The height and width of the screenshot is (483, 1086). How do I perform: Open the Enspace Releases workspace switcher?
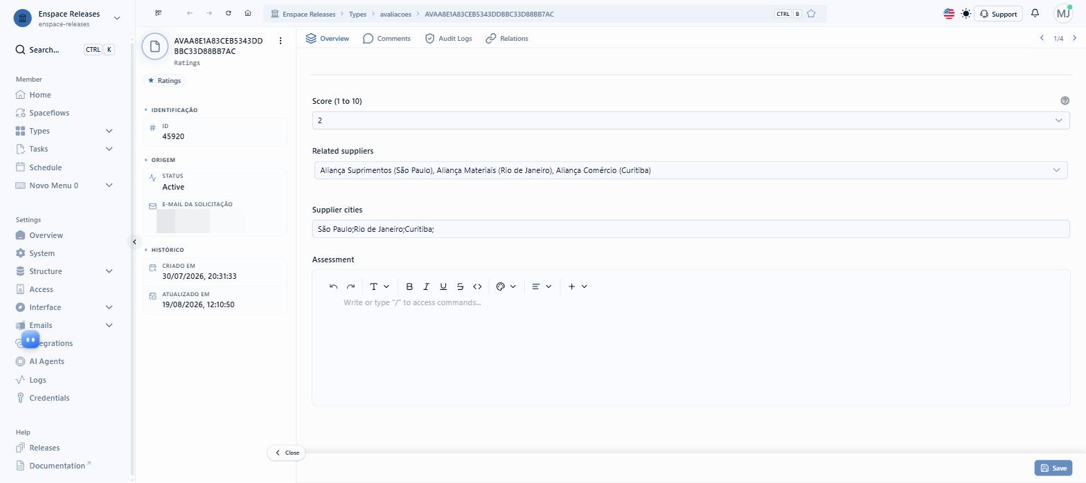point(66,18)
